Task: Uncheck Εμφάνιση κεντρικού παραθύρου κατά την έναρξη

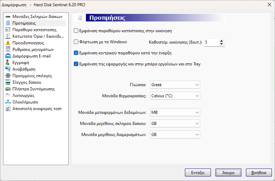Action: (76, 53)
